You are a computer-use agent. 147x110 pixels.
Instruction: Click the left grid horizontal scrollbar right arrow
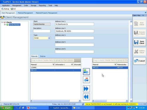(x=80, y=101)
